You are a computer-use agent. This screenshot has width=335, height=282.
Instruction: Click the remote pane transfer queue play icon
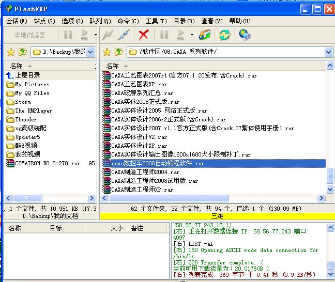(x=181, y=35)
